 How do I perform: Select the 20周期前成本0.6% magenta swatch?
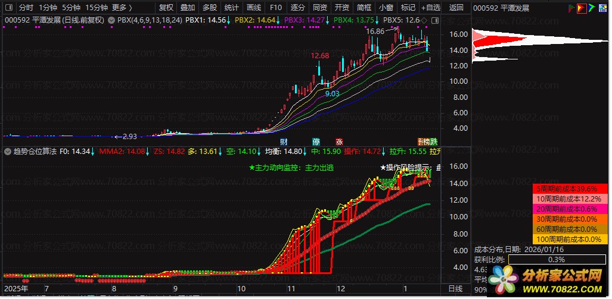pyautogui.click(x=570, y=209)
